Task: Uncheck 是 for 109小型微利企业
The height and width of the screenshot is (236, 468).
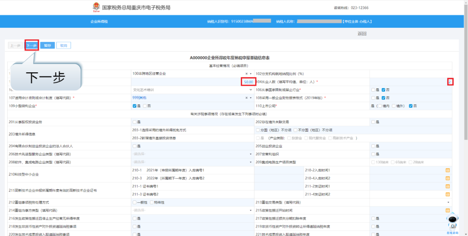Action: pos(134,106)
